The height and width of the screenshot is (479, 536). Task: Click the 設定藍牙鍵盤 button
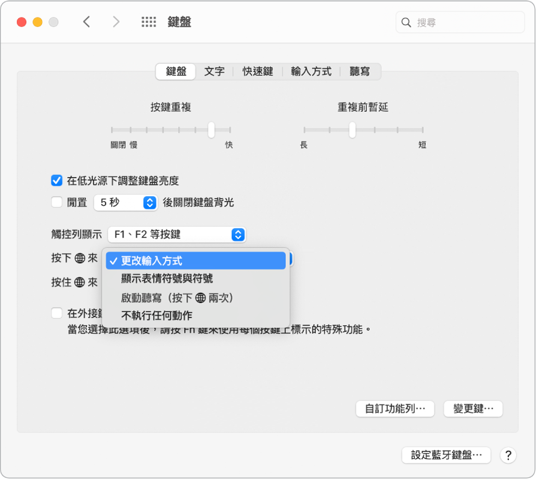(446, 456)
